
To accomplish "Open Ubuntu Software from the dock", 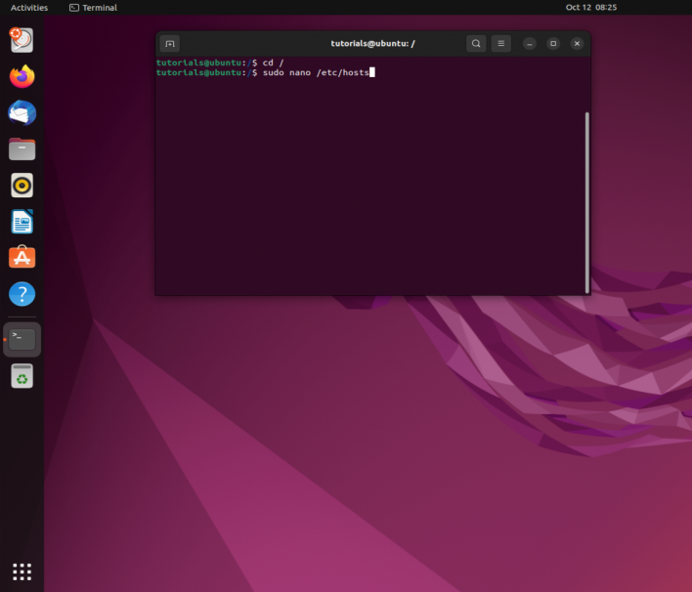I will click(22, 257).
